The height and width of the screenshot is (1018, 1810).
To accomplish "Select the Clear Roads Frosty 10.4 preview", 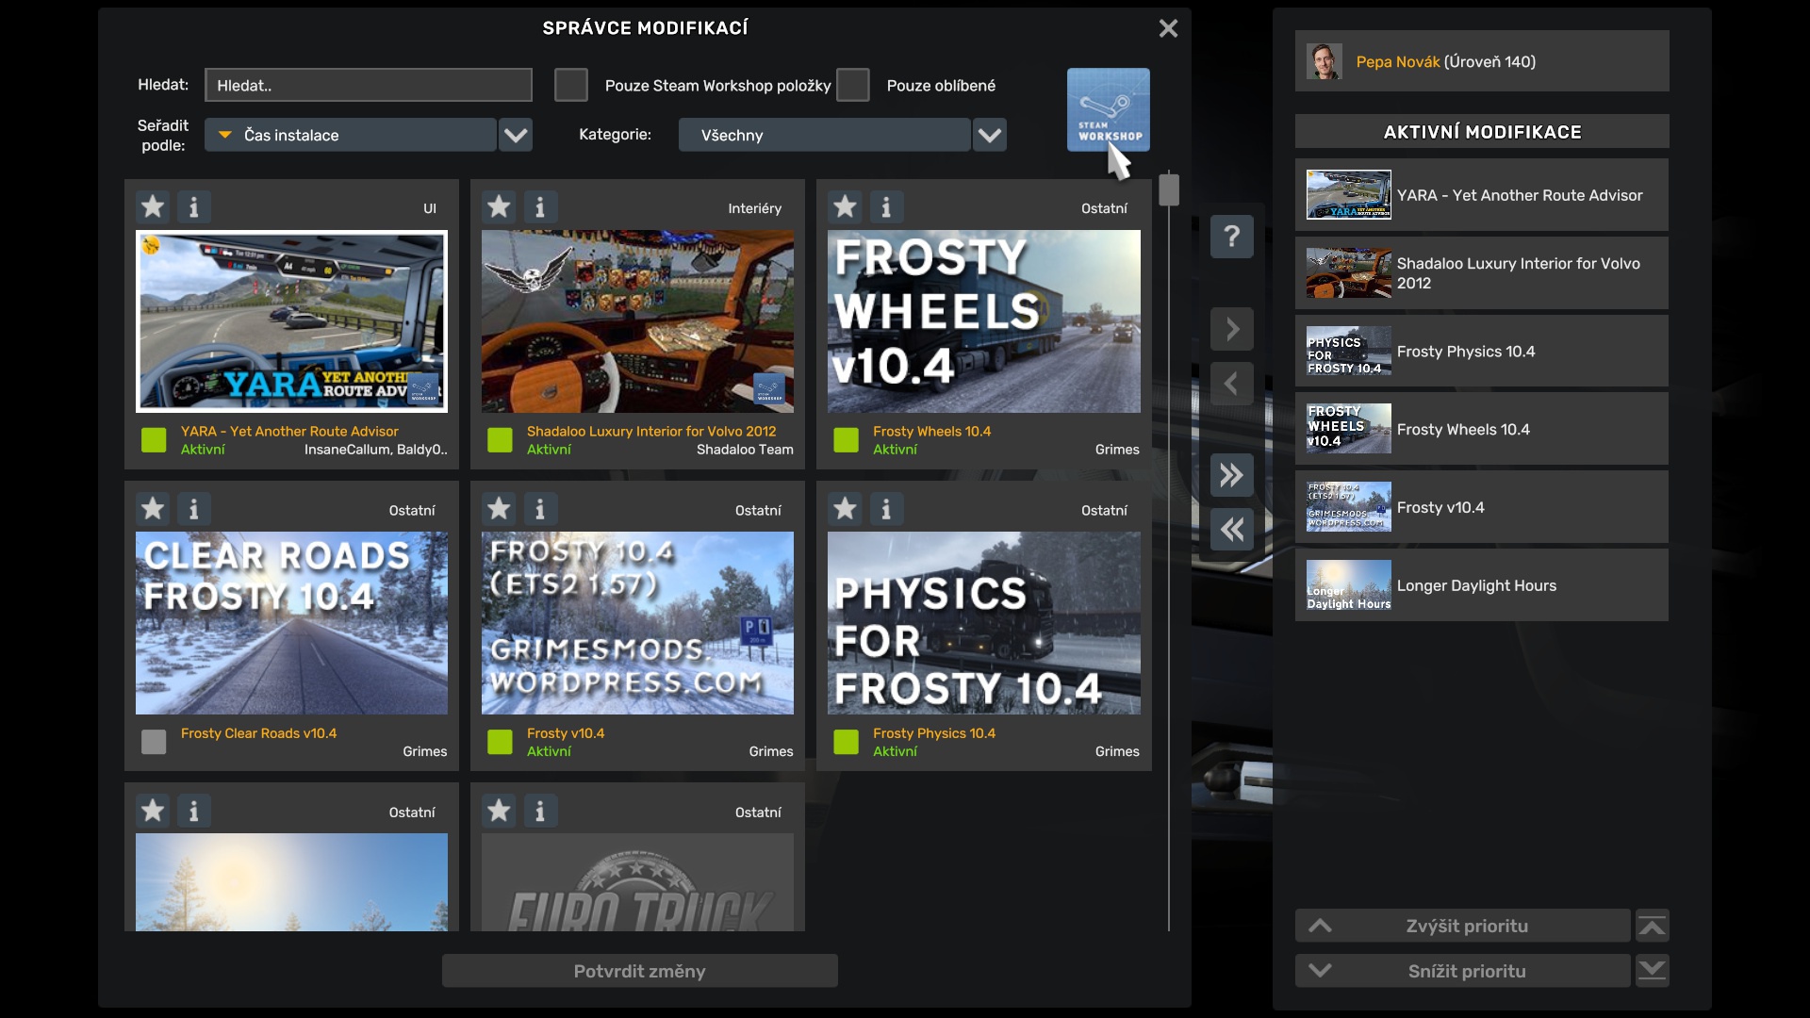I will tap(291, 623).
